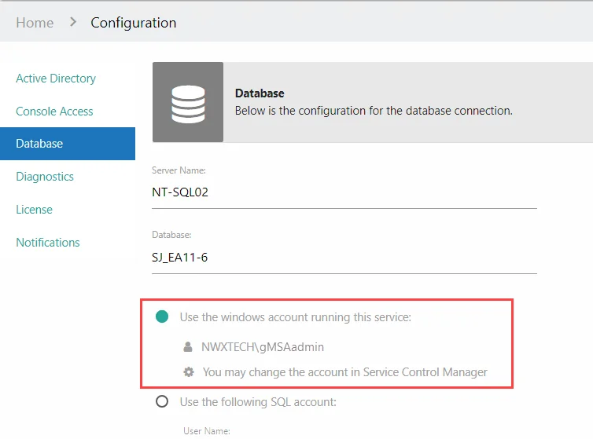Open the Active Directory settings page

[x=56, y=79]
